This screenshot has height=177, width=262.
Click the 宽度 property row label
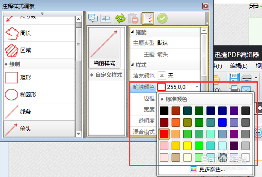tap(149, 110)
